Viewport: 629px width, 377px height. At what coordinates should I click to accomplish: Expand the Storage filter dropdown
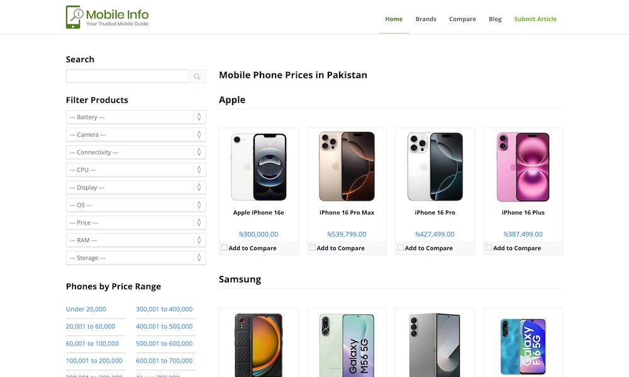click(x=136, y=258)
